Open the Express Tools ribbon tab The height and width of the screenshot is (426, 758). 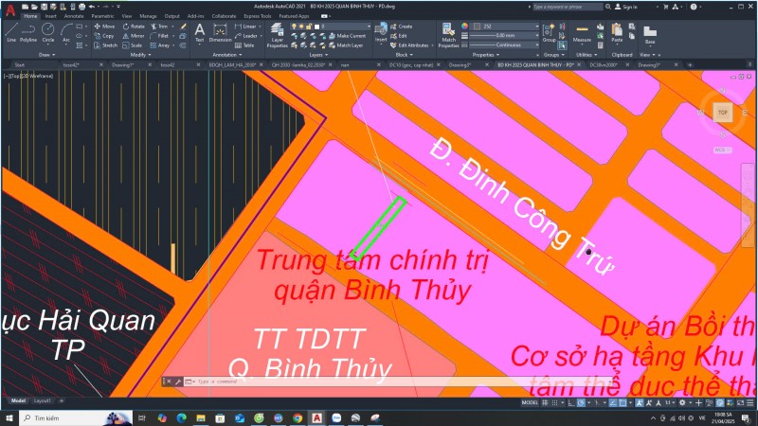coord(257,16)
